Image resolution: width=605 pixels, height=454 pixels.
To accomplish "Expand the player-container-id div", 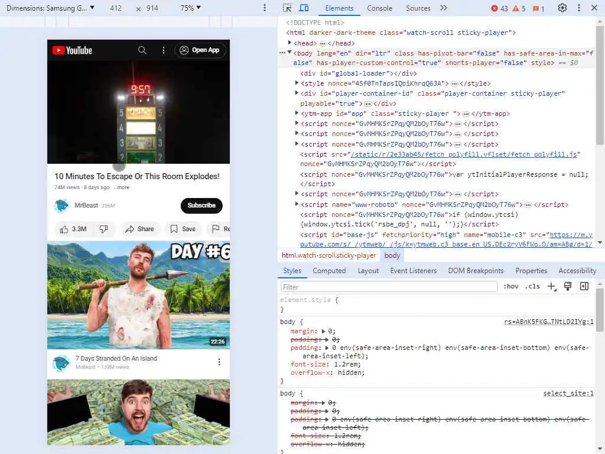I will (x=297, y=93).
